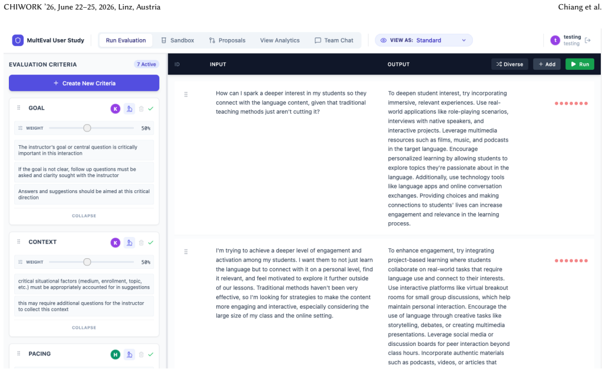Image resolution: width=605 pixels, height=372 pixels.
Task: Go to View Analytics tab
Action: tap(280, 40)
